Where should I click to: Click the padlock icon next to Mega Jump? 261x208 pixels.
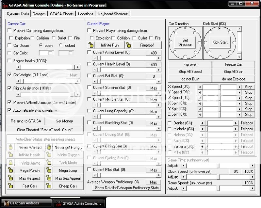tap(49, 170)
